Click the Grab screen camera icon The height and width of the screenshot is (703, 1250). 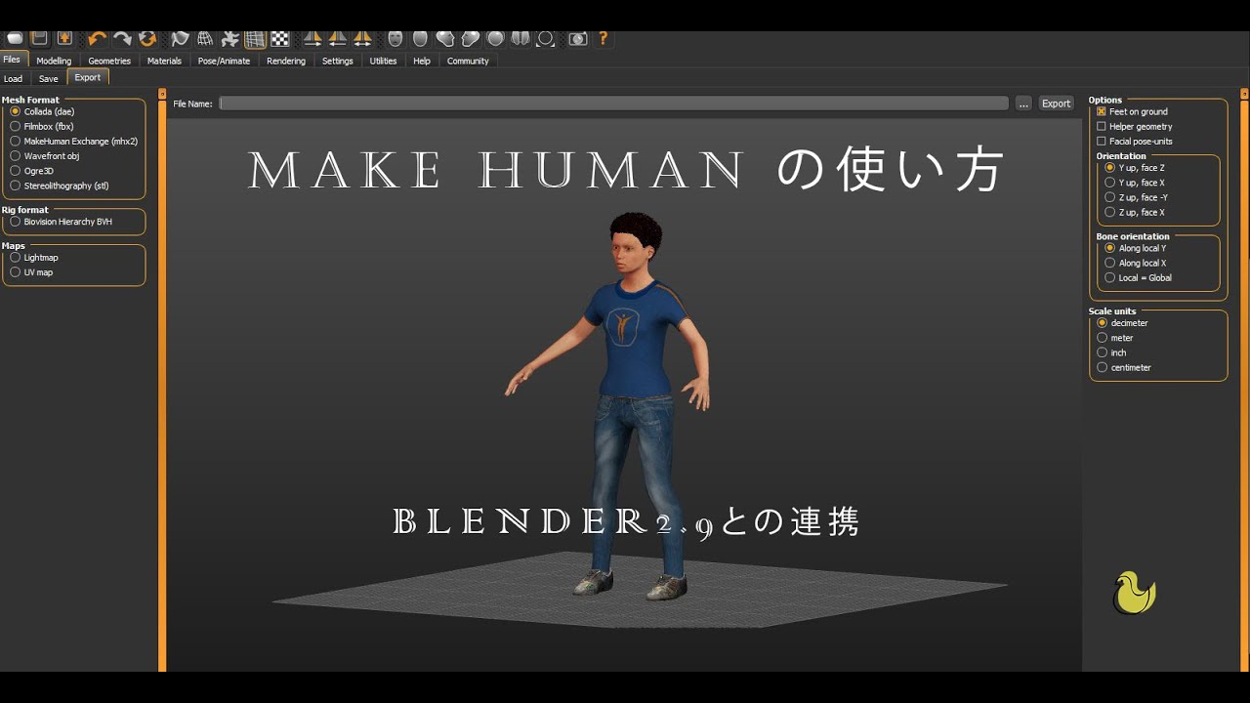(x=578, y=38)
